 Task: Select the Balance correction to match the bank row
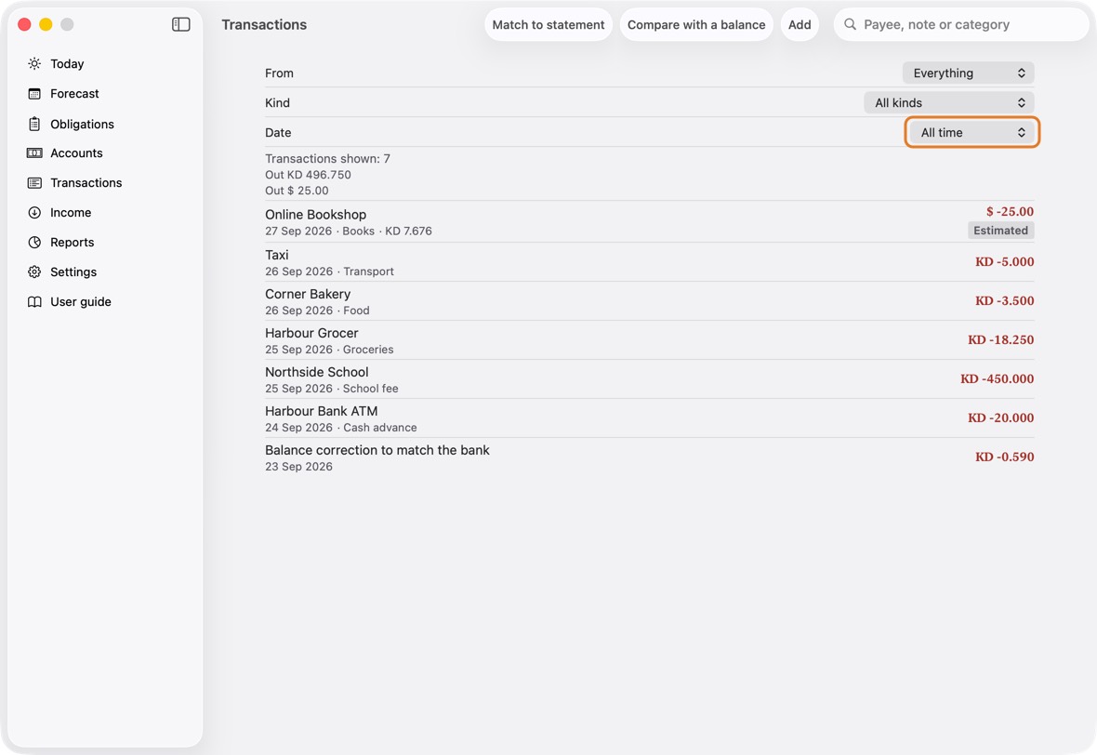point(649,457)
